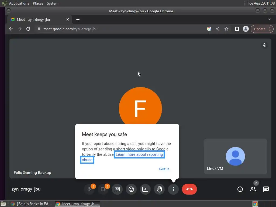Image resolution: width=276 pixels, height=207 pixels.
Task: Toggle the microphone button in Meet controls
Action: 89,189
